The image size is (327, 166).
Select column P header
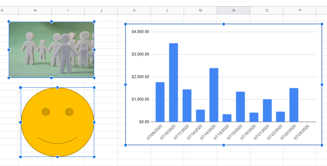(300, 10)
